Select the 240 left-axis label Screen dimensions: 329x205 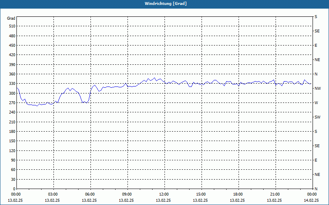click(12, 112)
